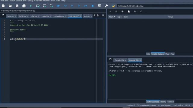Browse console tabs via the icon before Console 1/A
193x108 pixels.
tap(110, 59)
